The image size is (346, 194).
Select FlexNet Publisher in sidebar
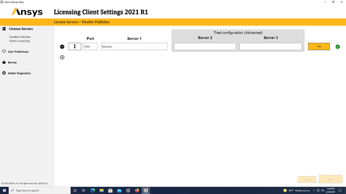tap(20, 37)
